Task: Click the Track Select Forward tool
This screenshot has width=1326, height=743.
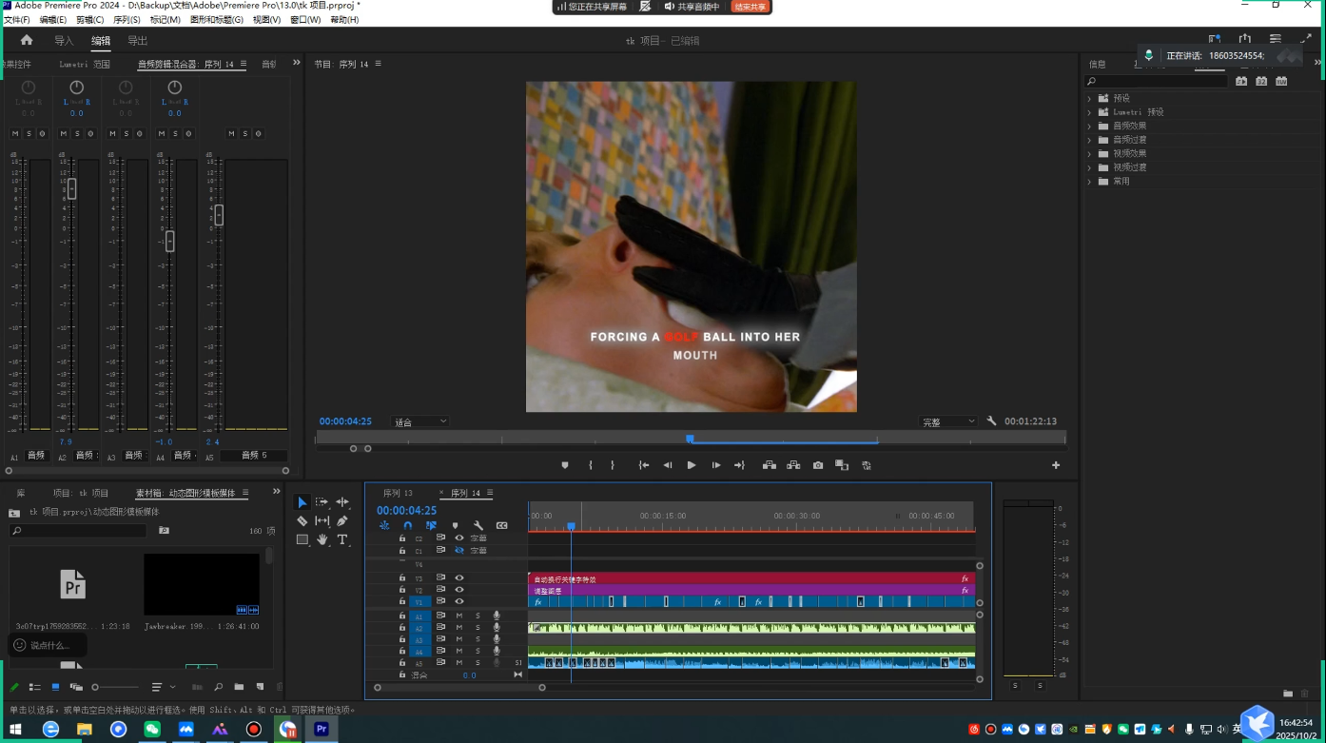Action: click(323, 501)
